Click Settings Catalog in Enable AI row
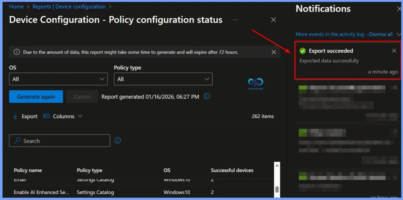The image size is (403, 200). point(95,192)
